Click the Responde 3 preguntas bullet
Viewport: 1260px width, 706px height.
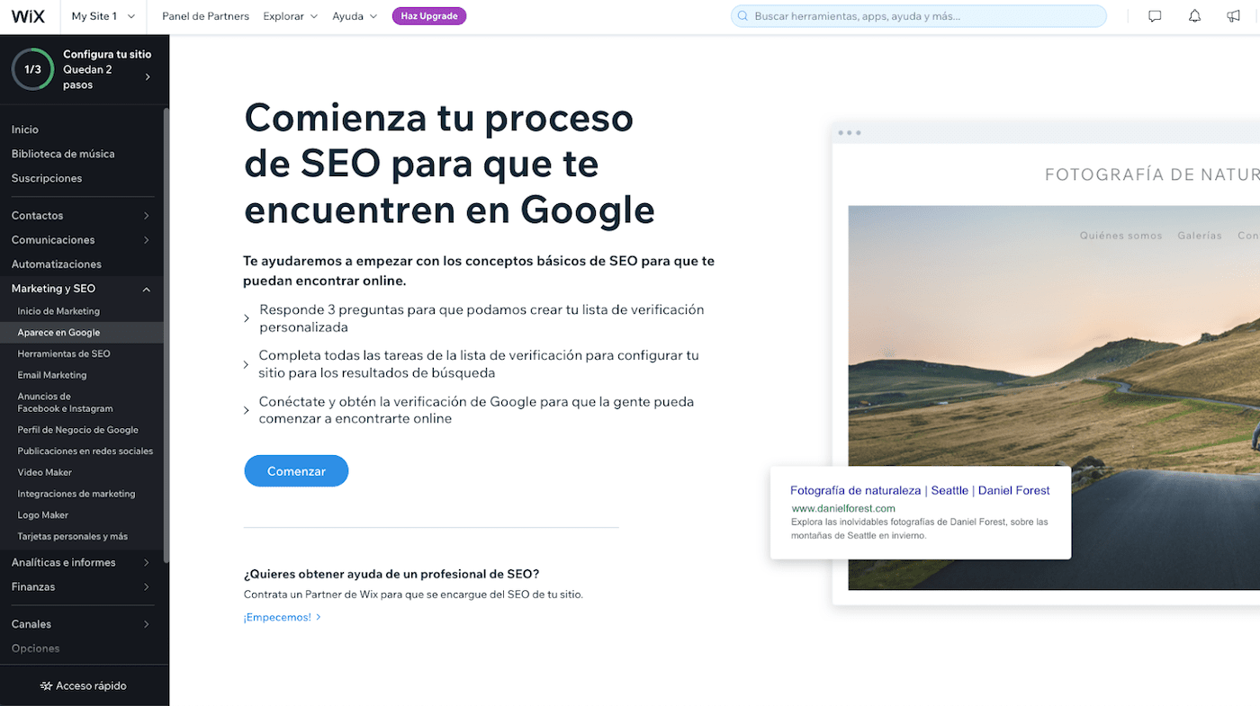[x=481, y=318]
